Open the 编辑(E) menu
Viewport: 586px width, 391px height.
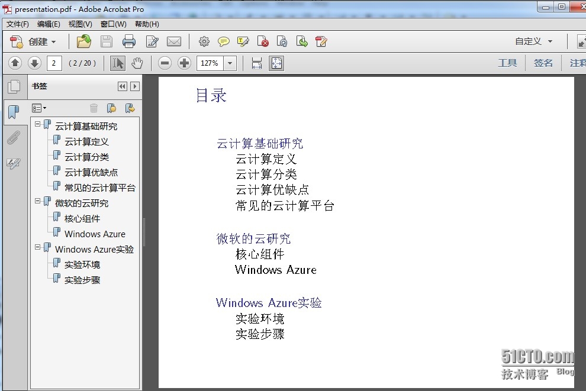pyautogui.click(x=49, y=24)
